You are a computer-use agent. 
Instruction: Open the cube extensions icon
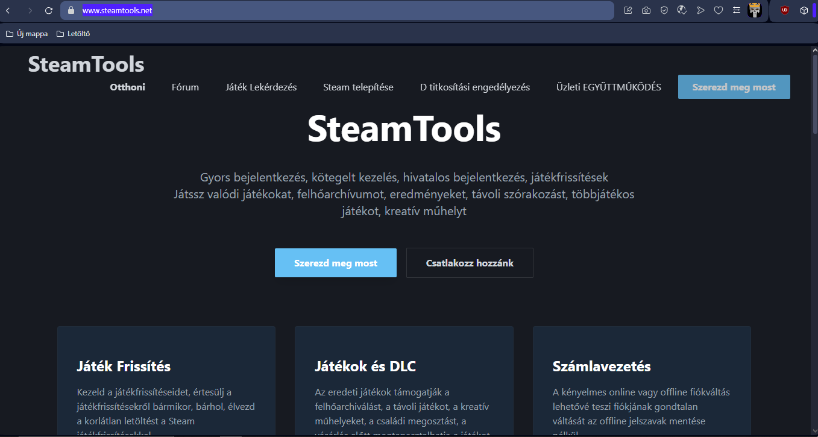(x=804, y=10)
